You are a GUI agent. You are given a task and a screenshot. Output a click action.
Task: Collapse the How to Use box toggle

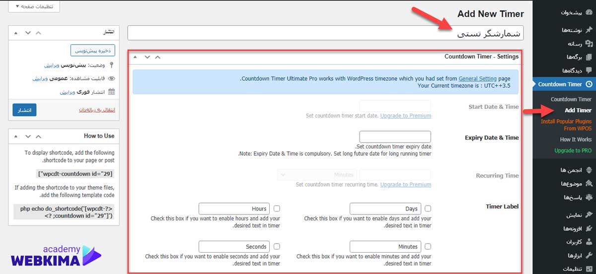pos(15,137)
